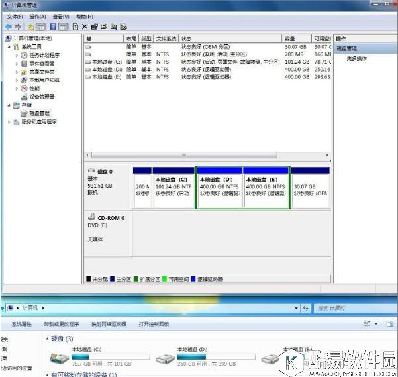Click 更多操作 in the actions pane
The width and height of the screenshot is (398, 377).
click(357, 59)
